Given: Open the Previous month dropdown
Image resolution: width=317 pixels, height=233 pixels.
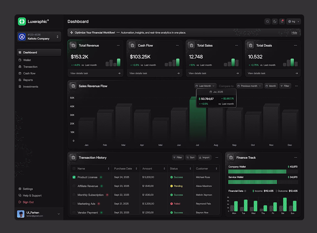Looking at the screenshot, I should (x=250, y=86).
